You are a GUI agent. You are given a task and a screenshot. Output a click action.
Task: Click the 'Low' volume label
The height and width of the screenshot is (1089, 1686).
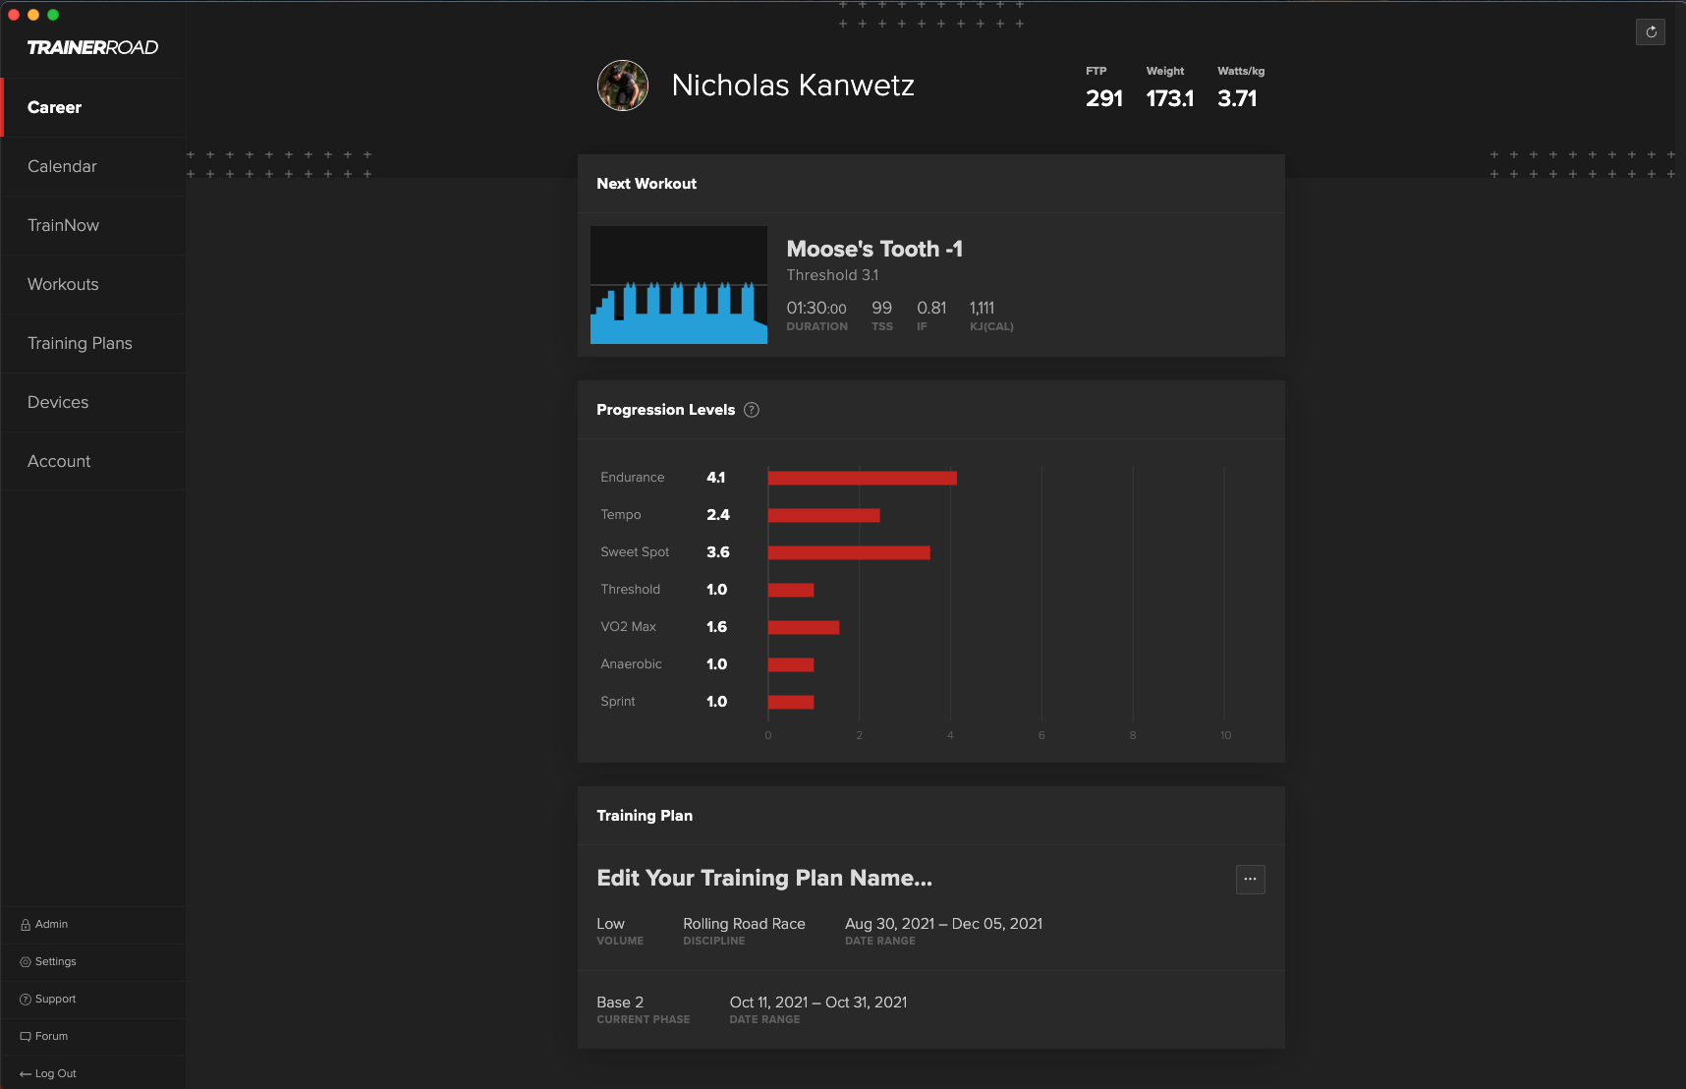[x=610, y=924]
